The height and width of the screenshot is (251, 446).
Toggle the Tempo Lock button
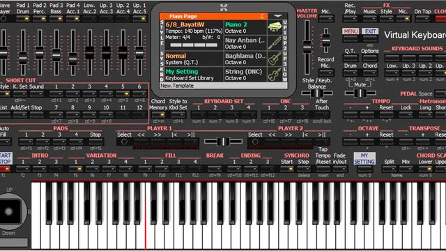(x=406, y=114)
